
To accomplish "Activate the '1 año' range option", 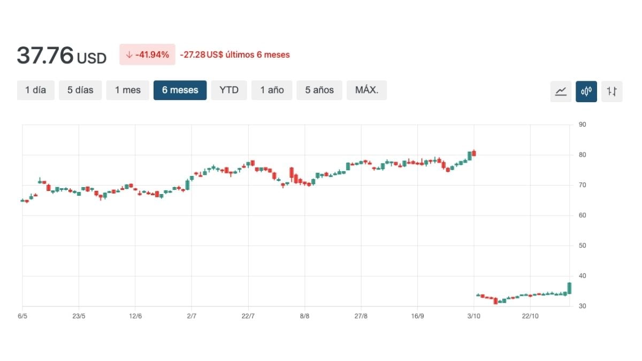I will (x=271, y=90).
